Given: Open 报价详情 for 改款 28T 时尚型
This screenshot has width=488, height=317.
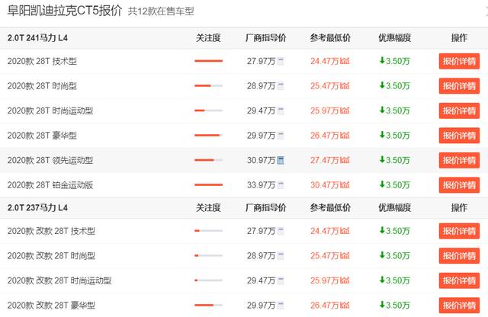Looking at the screenshot, I should [459, 256].
